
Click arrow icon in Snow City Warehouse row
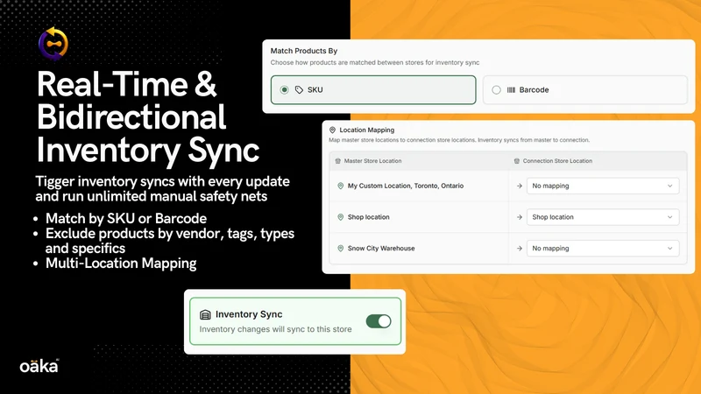coord(519,249)
